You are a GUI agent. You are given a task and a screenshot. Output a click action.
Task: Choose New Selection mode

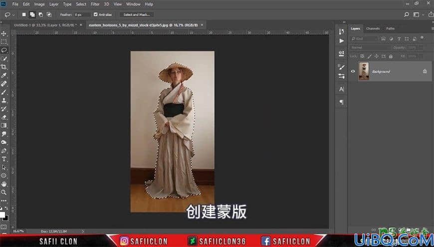click(x=24, y=14)
